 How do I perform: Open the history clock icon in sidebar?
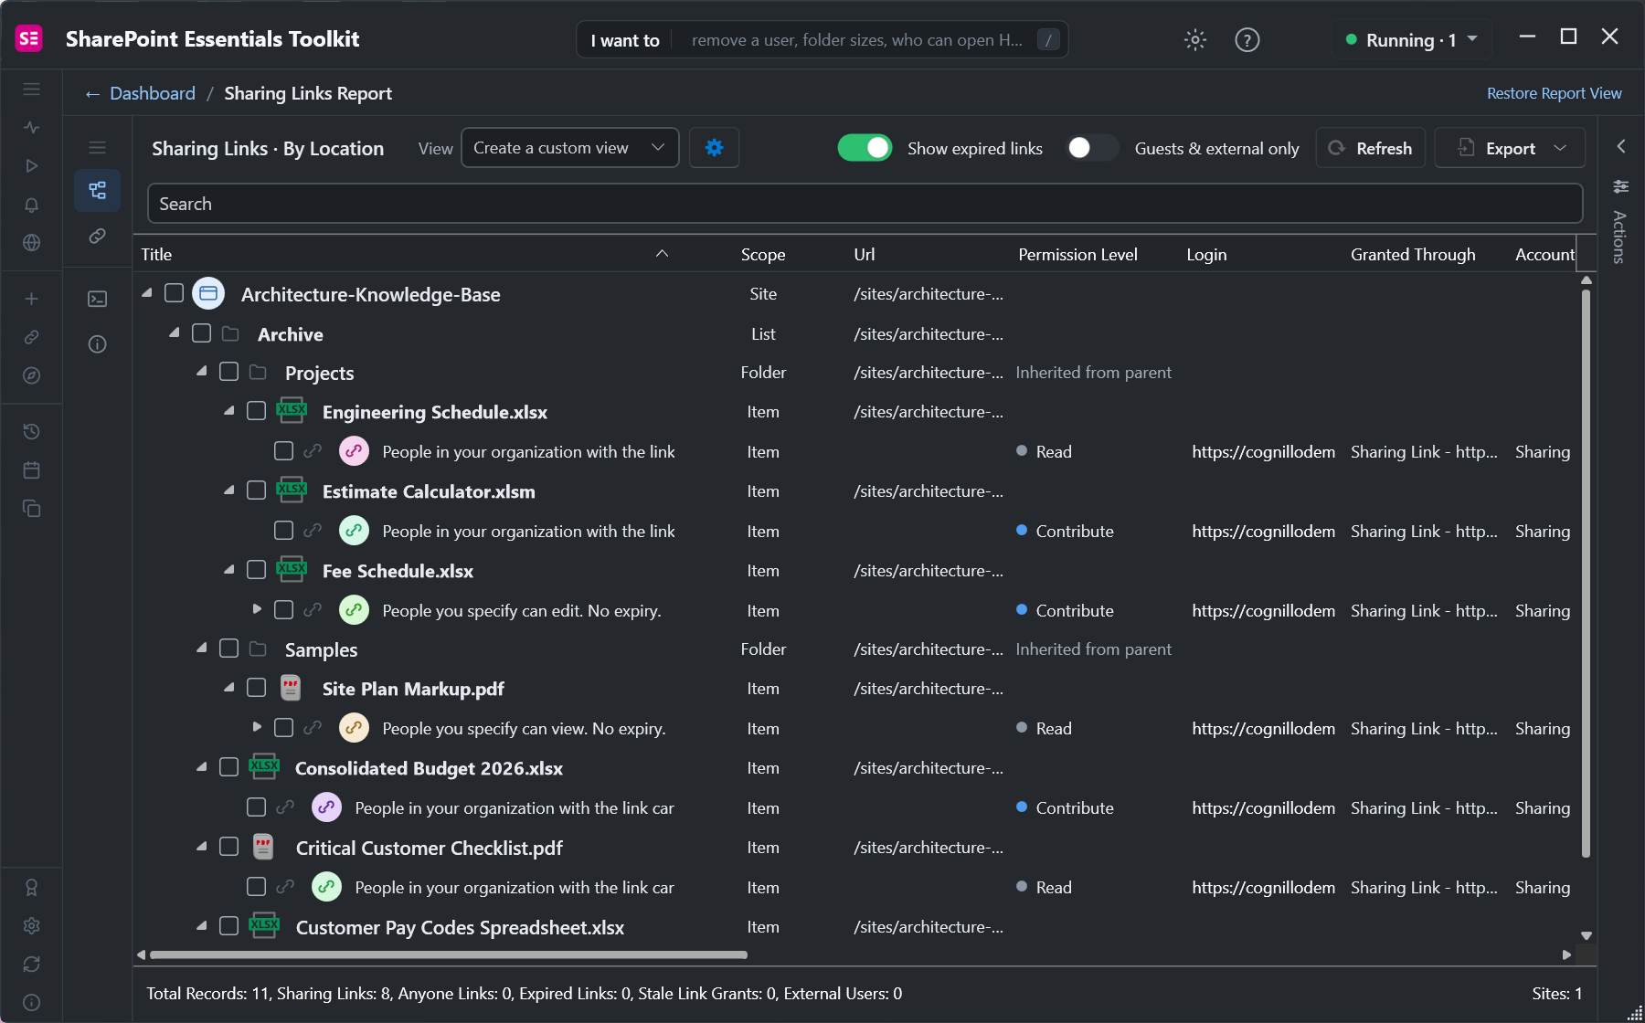(x=31, y=431)
